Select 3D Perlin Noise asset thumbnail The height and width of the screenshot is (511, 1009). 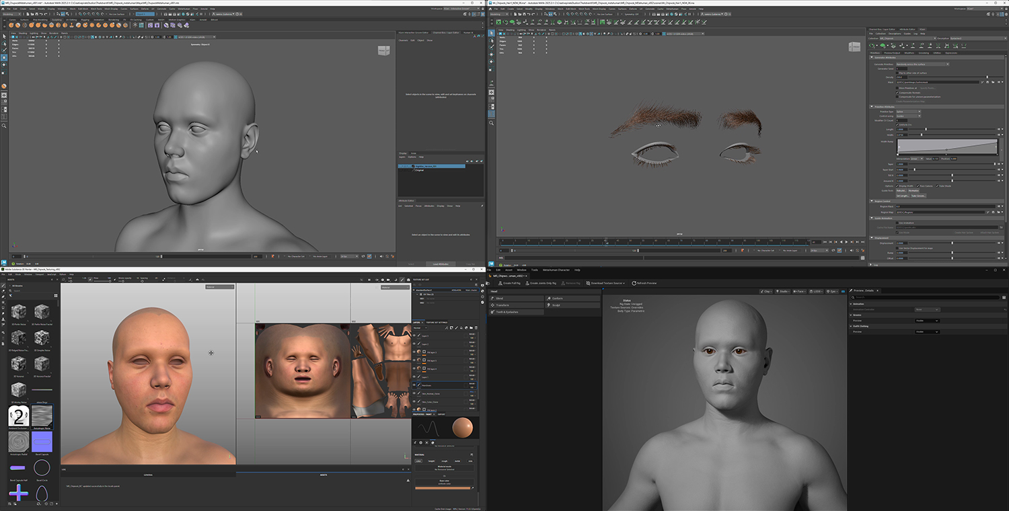20,312
